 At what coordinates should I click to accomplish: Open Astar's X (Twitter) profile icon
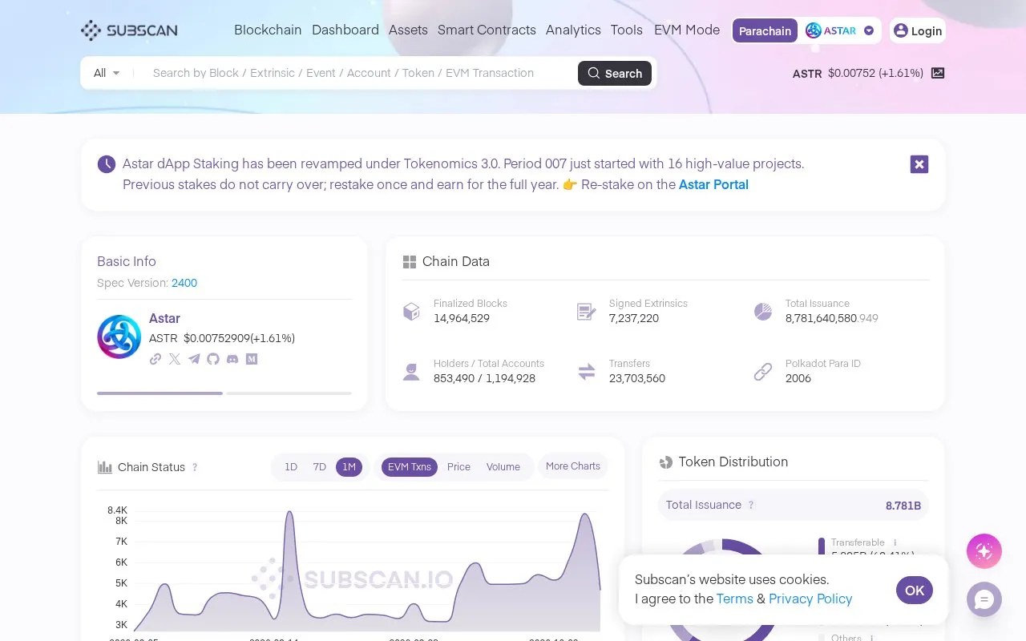click(x=175, y=359)
